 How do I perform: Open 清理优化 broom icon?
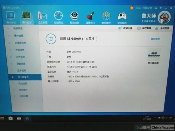(x=90, y=18)
